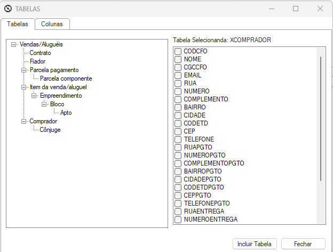Minimize the TABELAS window
The width and height of the screenshot is (333, 252).
tap(272, 9)
